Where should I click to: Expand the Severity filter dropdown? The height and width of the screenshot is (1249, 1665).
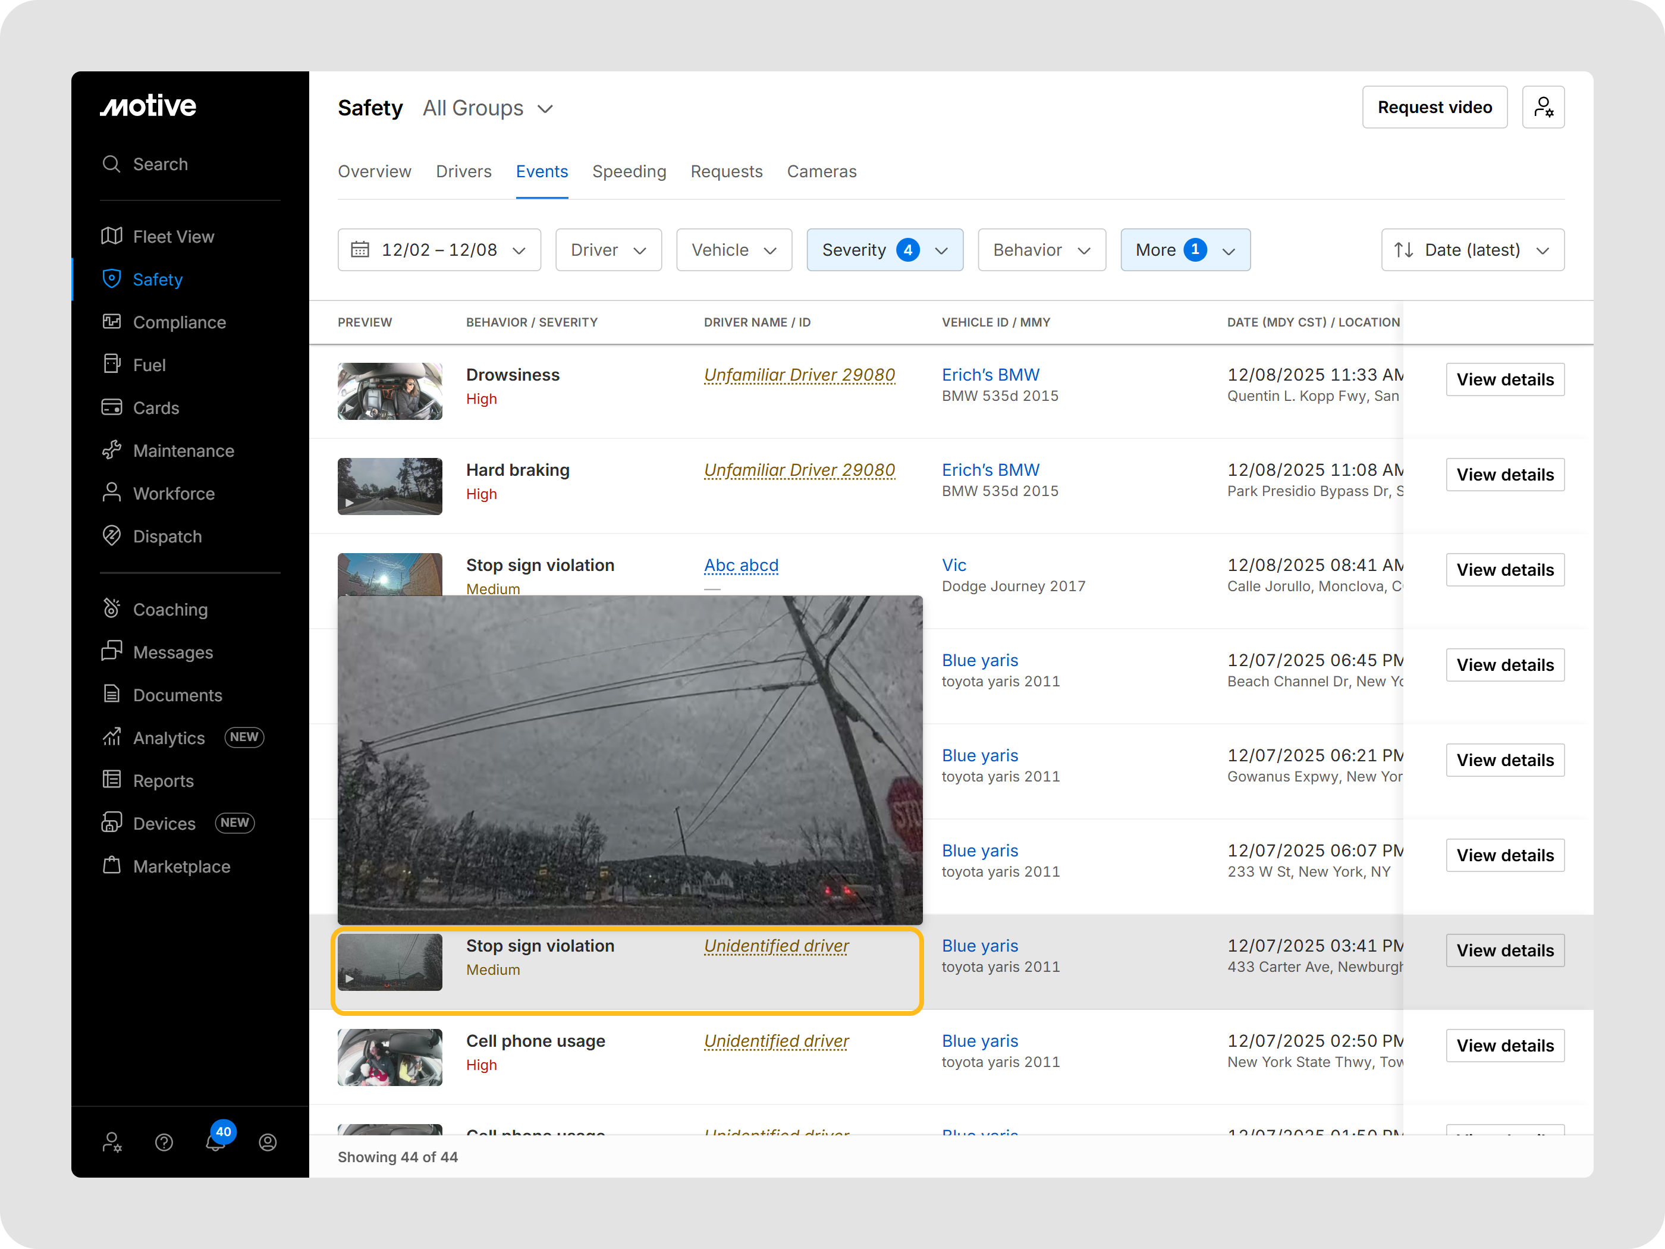tap(884, 250)
